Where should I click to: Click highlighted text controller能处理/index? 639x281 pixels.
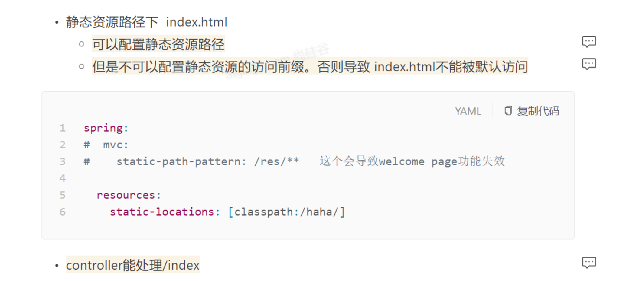pos(132,265)
